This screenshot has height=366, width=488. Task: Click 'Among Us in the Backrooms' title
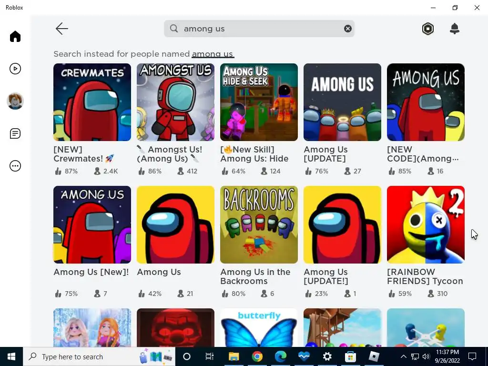[x=255, y=276]
